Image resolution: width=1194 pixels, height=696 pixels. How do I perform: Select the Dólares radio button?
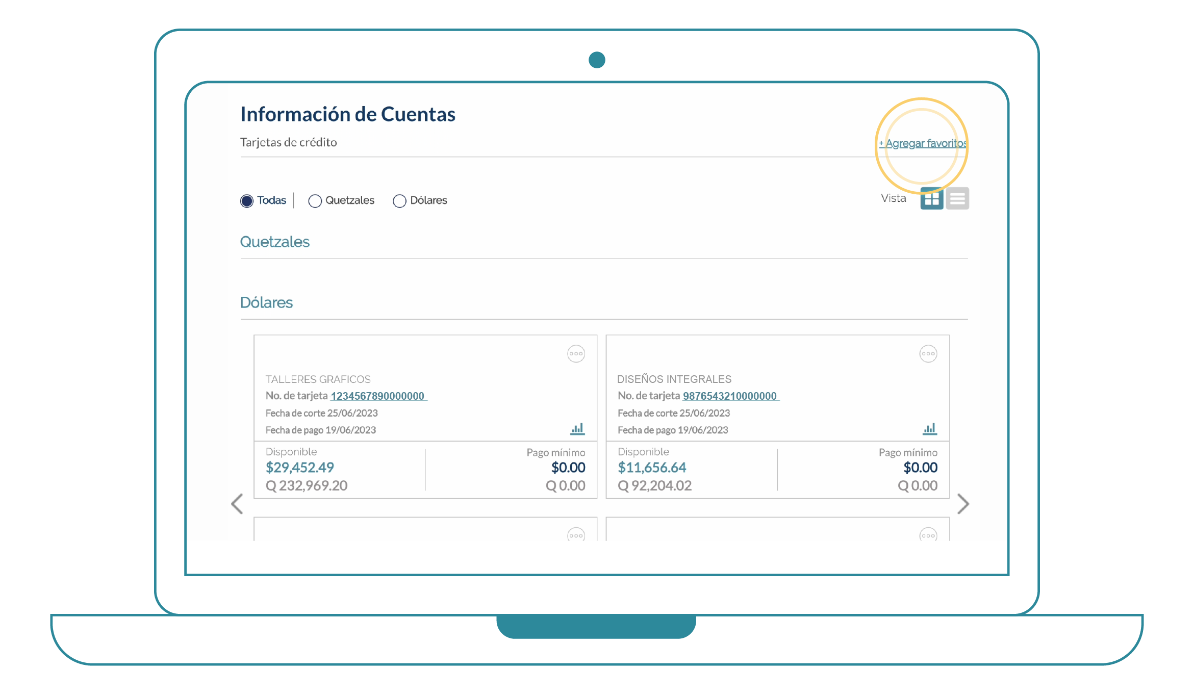pyautogui.click(x=399, y=201)
